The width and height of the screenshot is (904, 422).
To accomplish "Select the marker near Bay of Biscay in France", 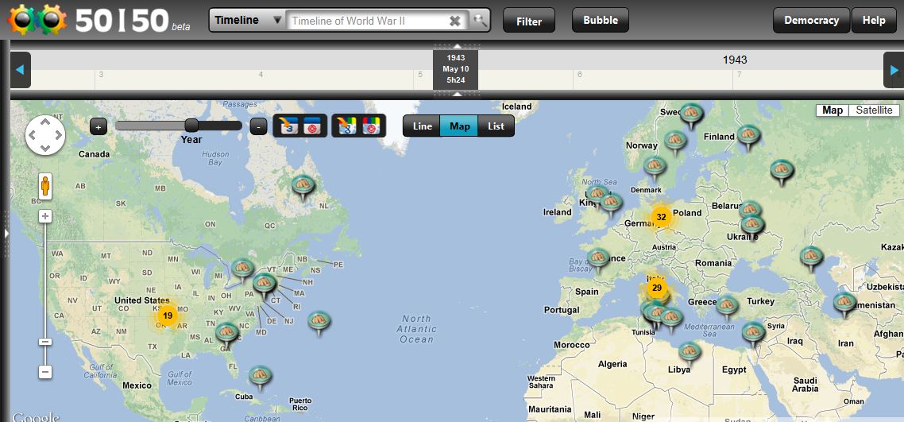I will click(598, 257).
